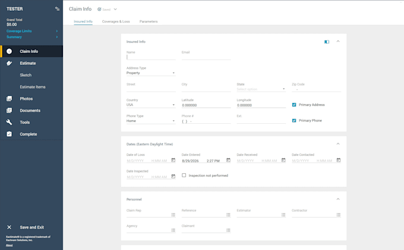Click the Estimate pencil icon in sidebar
This screenshot has height=250, width=404.
(x=10, y=63)
